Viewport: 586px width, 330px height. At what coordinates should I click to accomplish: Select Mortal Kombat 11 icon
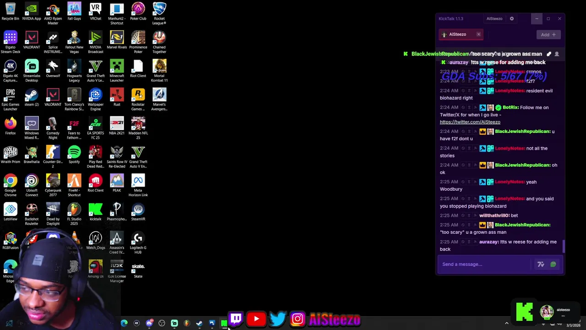[159, 71]
